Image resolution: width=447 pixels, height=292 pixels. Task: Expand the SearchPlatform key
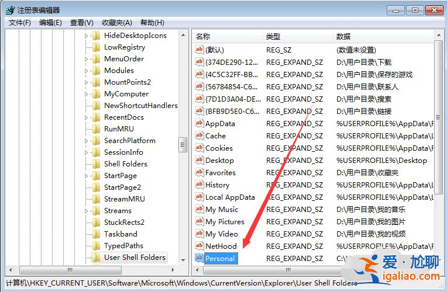click(x=86, y=141)
